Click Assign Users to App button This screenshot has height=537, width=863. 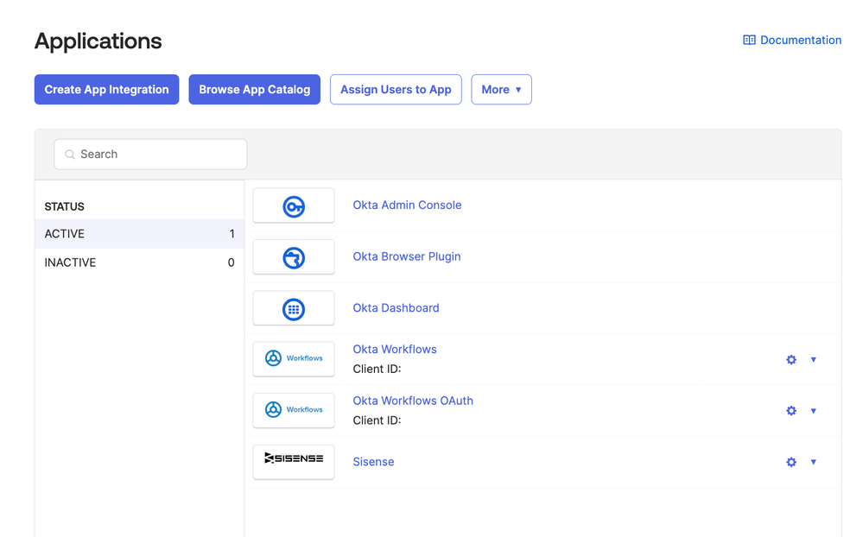(396, 90)
